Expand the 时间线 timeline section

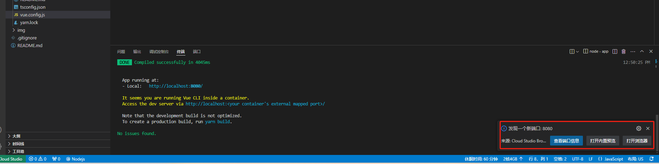tap(18, 144)
